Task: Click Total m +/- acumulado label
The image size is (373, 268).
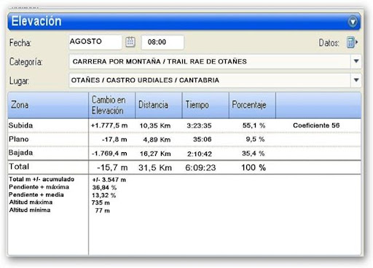Action: pyautogui.click(x=42, y=179)
